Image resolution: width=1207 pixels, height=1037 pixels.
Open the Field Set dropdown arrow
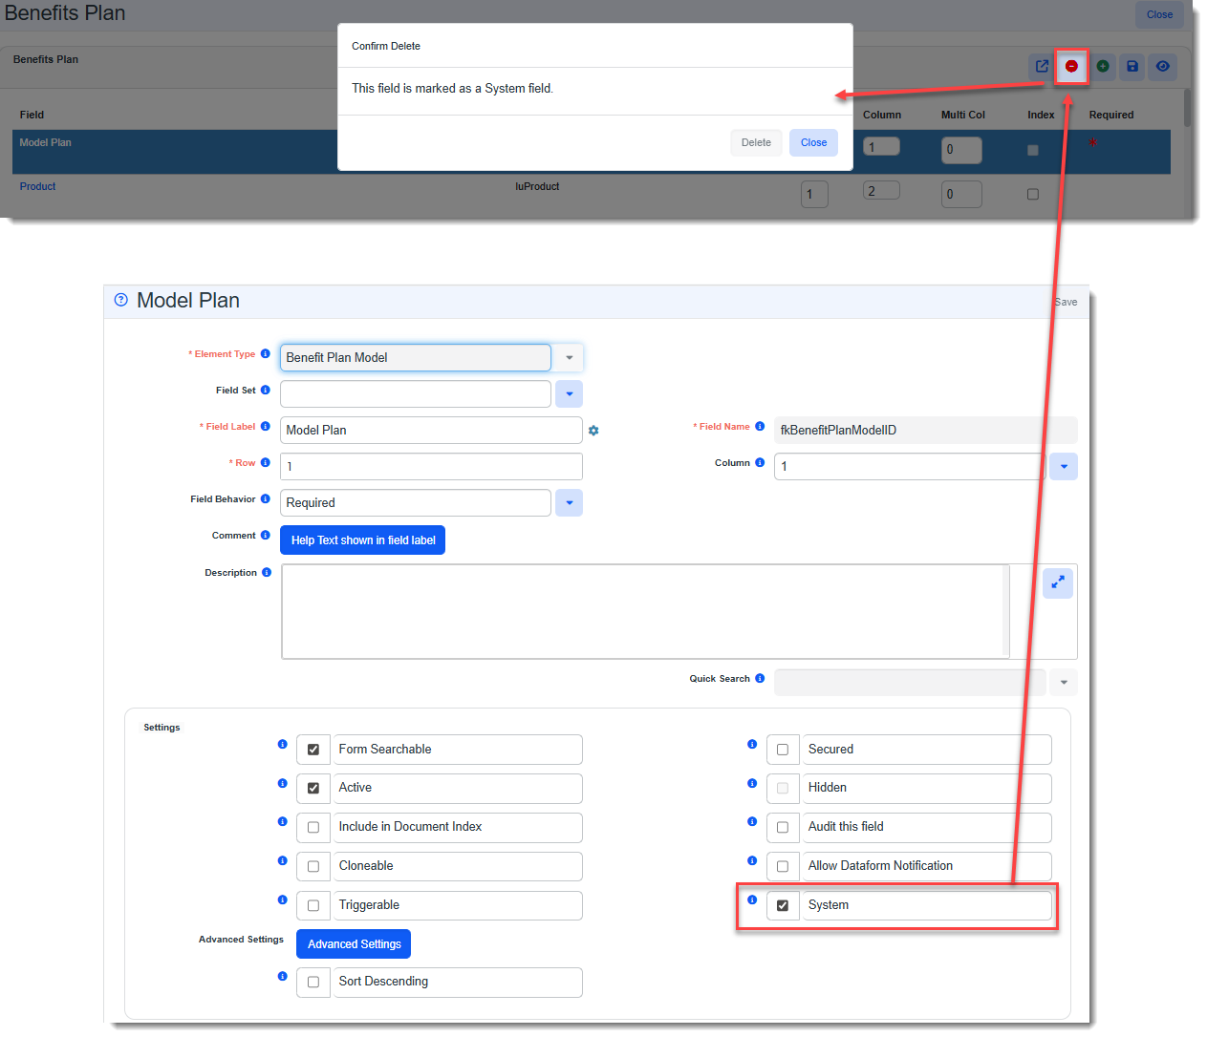point(569,393)
